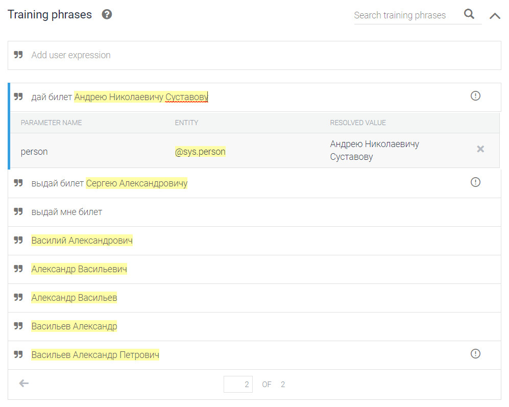Click the Add user expression field
509x407 pixels.
(x=255, y=55)
